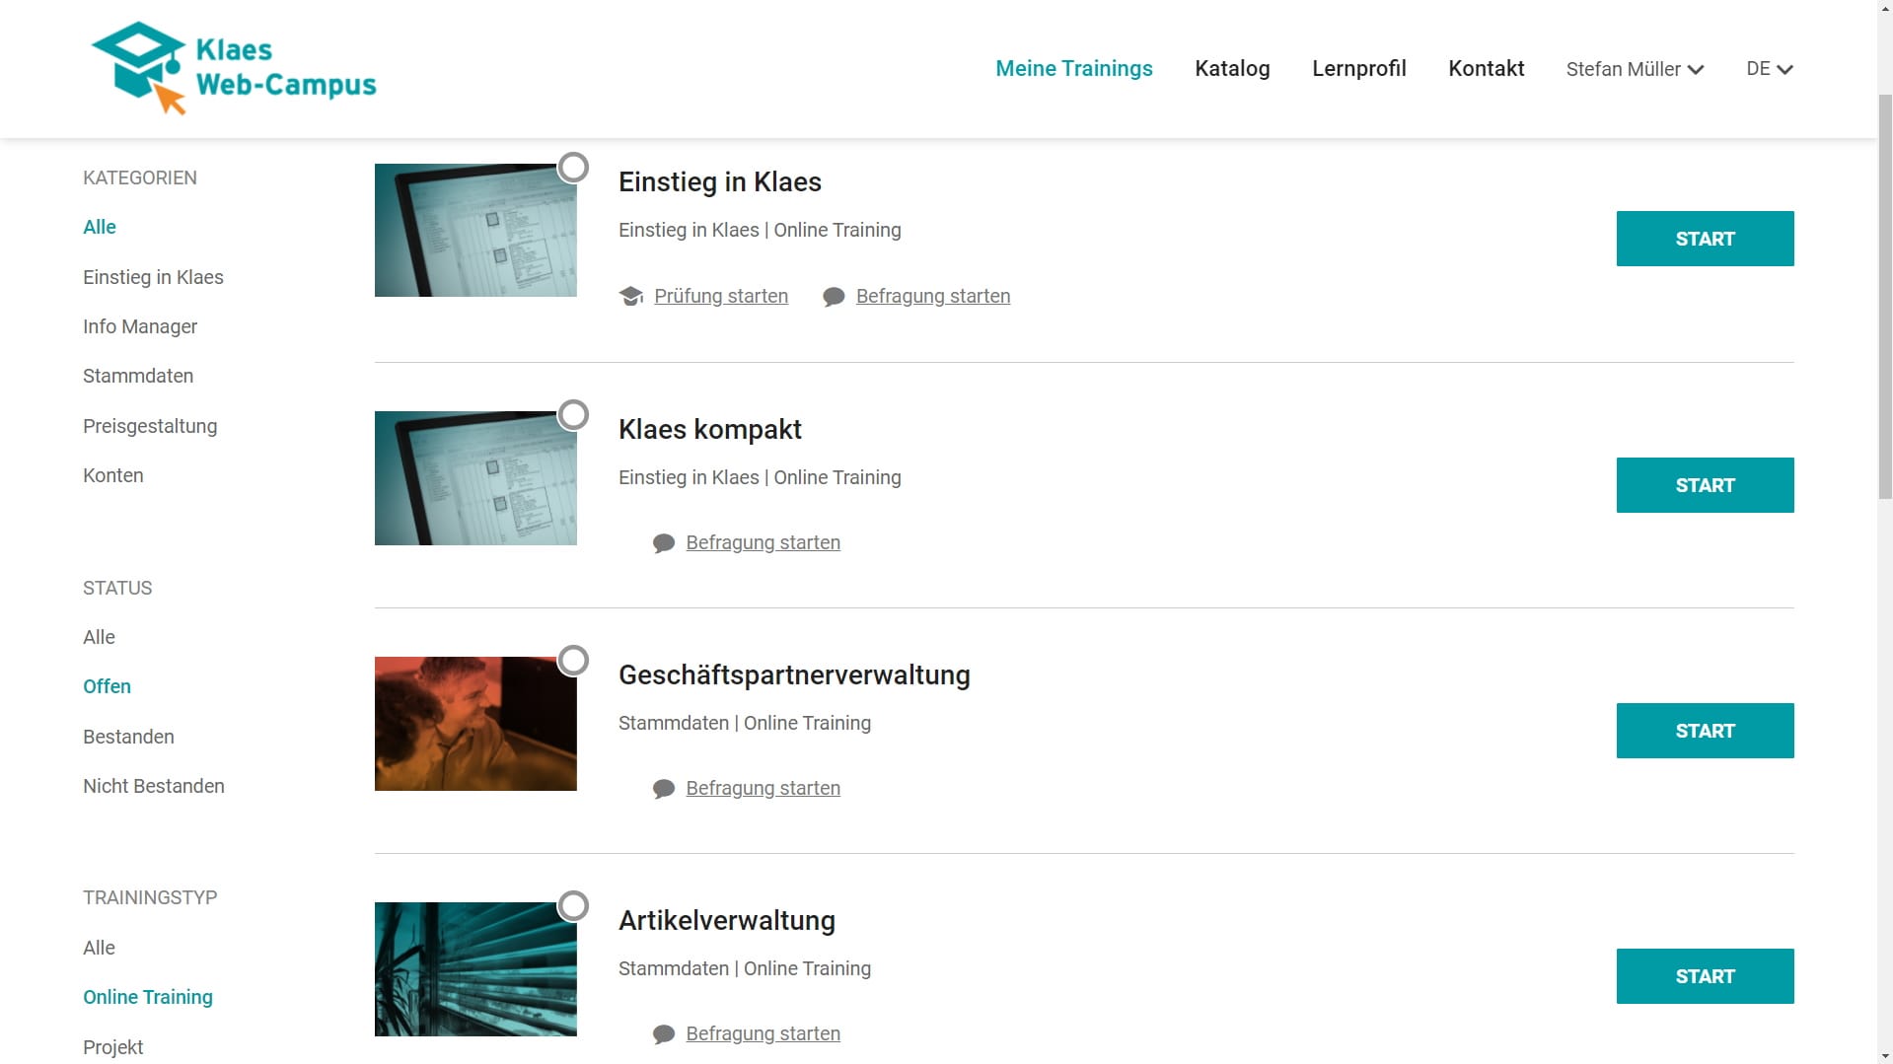Viewport: 1893px width, 1064px height.
Task: Click Befragung starten for Artikelverwaltung
Action: click(x=763, y=1033)
